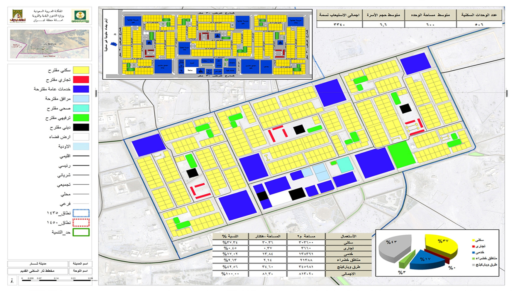The width and height of the screenshot is (517, 291).
Task: Pick the red proposed commercial legend swatch
Action: click(x=81, y=80)
